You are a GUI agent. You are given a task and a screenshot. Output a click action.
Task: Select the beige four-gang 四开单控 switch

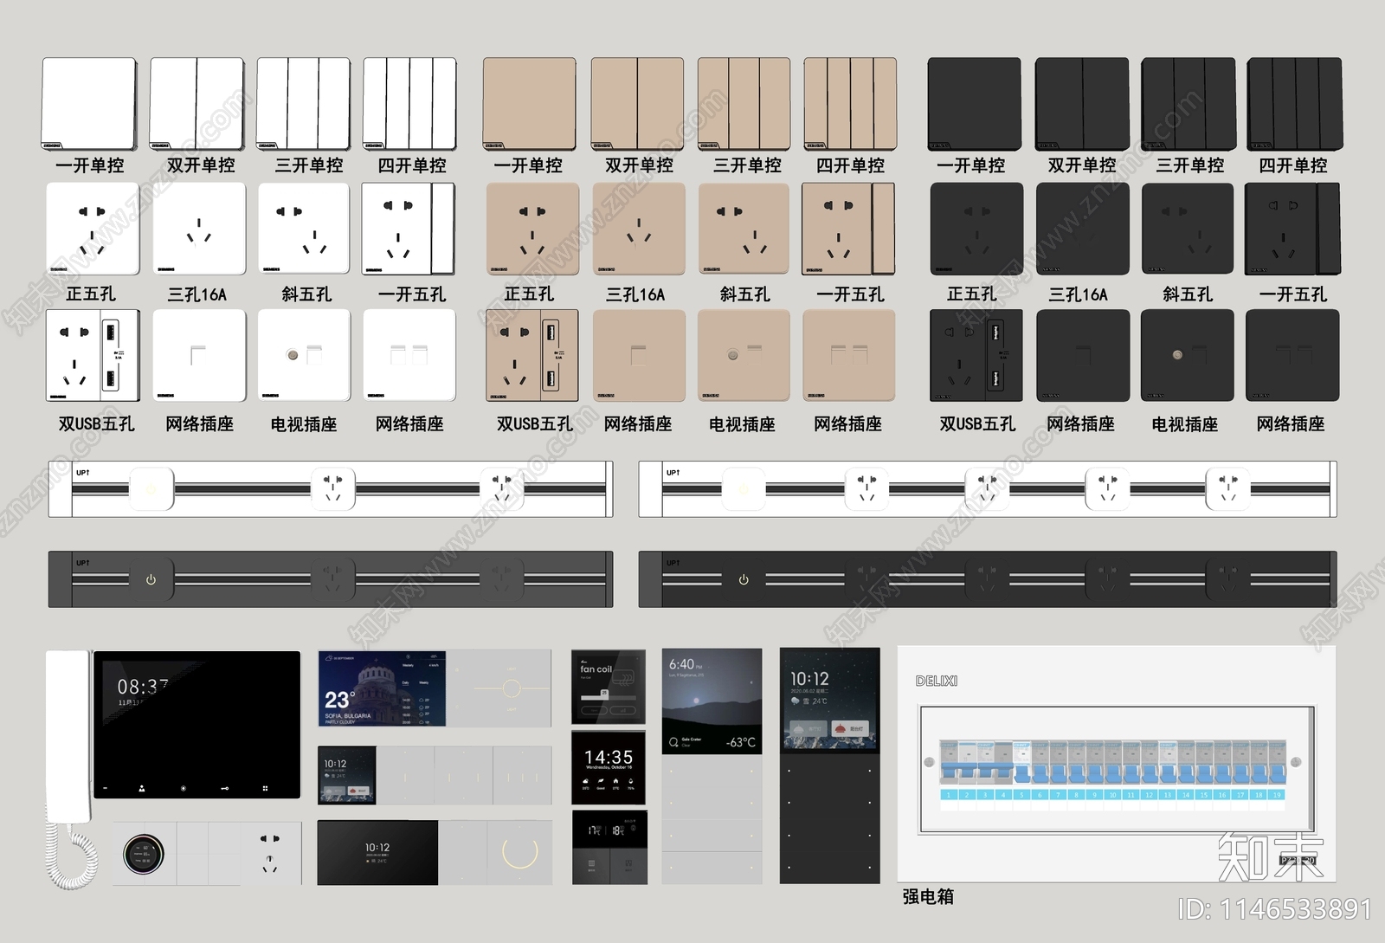click(x=850, y=104)
